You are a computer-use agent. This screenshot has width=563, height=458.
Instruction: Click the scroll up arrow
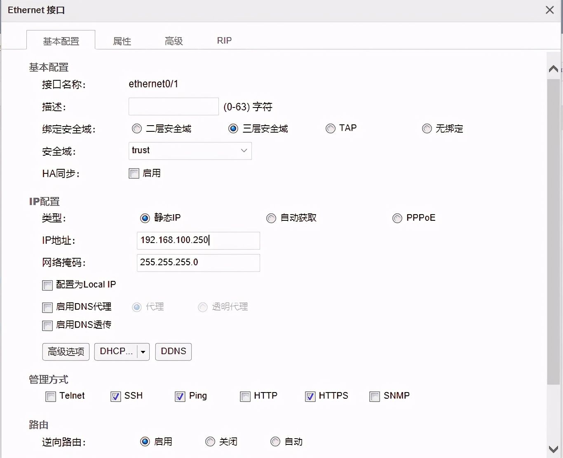(554, 69)
